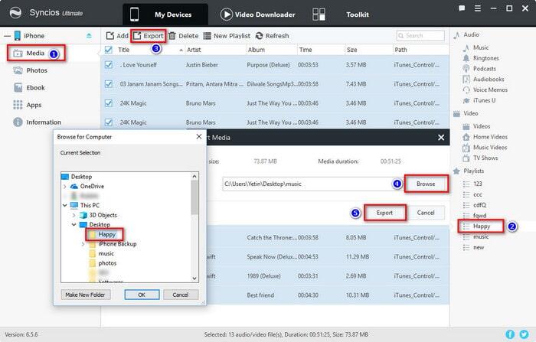
Task: Click Export button in Export Media dialog
Action: pyautogui.click(x=384, y=213)
